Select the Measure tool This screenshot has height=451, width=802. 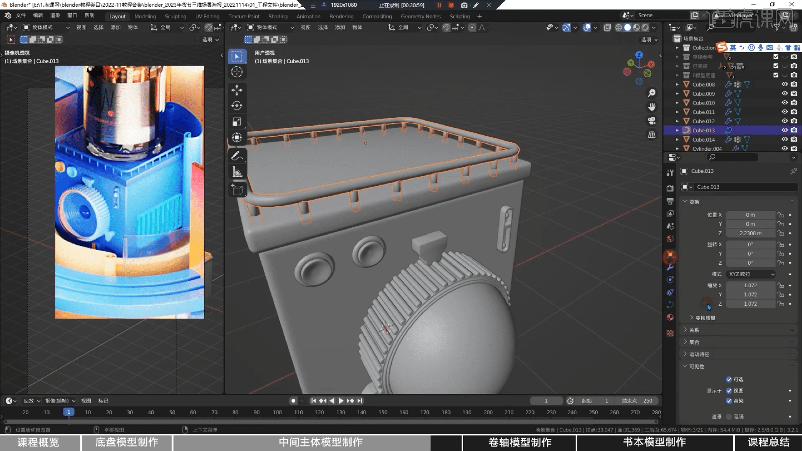pos(237,172)
